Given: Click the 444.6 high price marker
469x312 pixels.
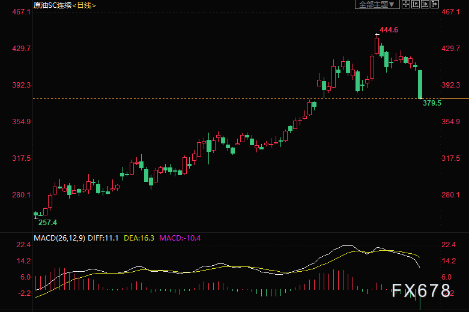Looking at the screenshot, I should click(x=389, y=30).
